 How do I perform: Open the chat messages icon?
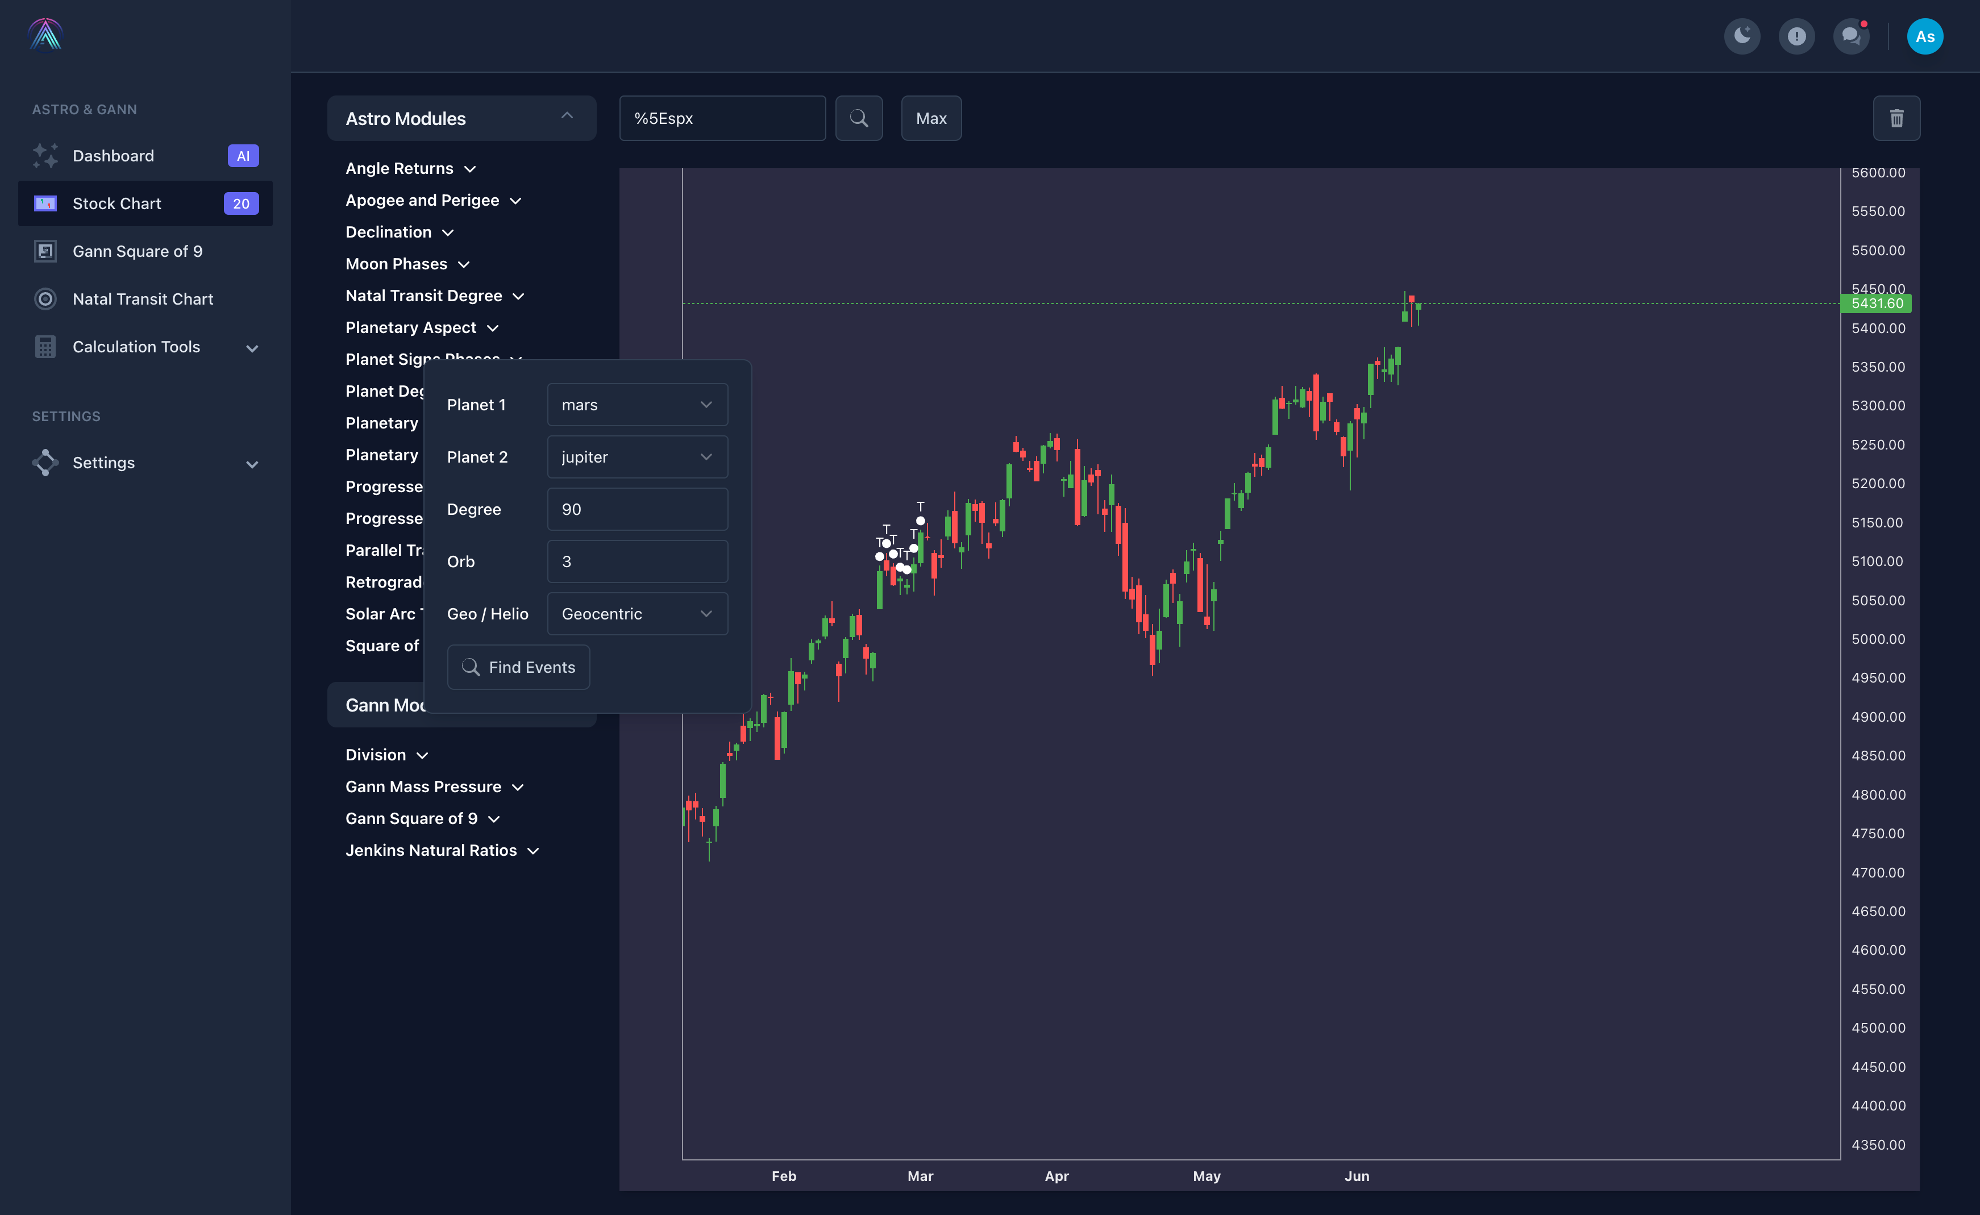(1850, 36)
